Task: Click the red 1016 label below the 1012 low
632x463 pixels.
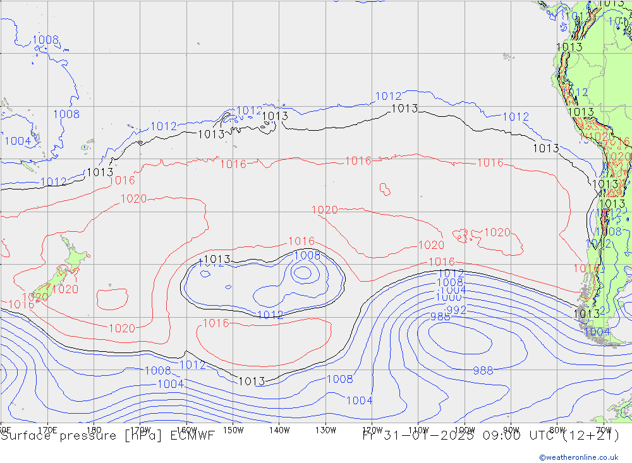Action: click(216, 323)
